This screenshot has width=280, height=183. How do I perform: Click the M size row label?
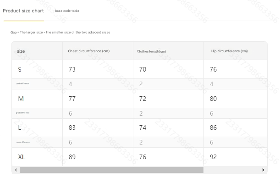click(x=21, y=99)
